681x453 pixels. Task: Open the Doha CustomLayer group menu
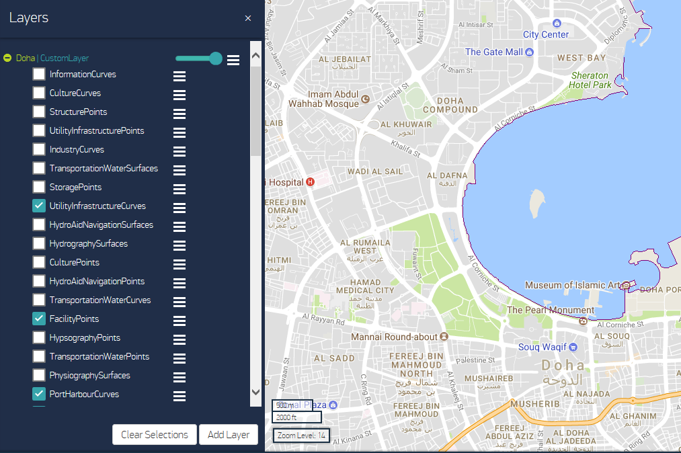coord(233,60)
